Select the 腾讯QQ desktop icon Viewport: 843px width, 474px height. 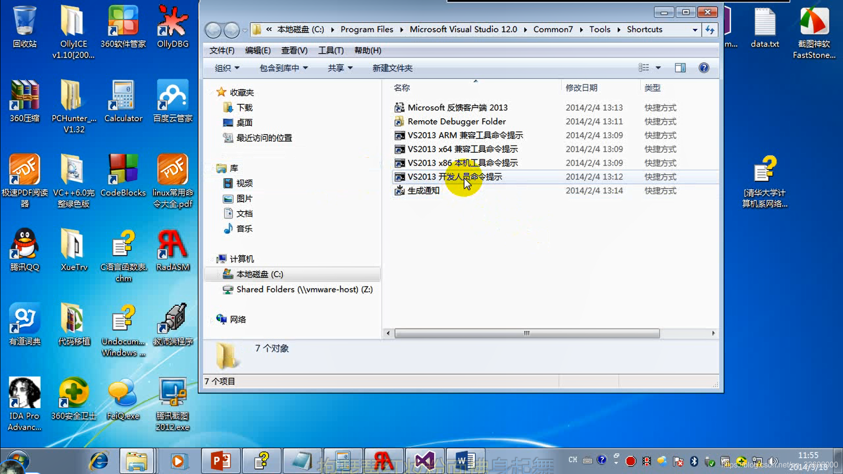coord(24,250)
